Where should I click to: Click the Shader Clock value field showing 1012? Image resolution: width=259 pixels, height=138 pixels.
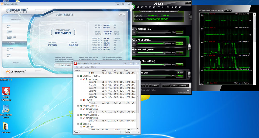pyautogui.click(x=179, y=53)
